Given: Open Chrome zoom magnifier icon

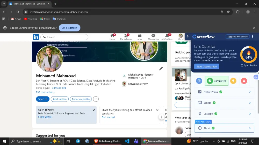Looking at the screenshot, I should tap(222, 12).
